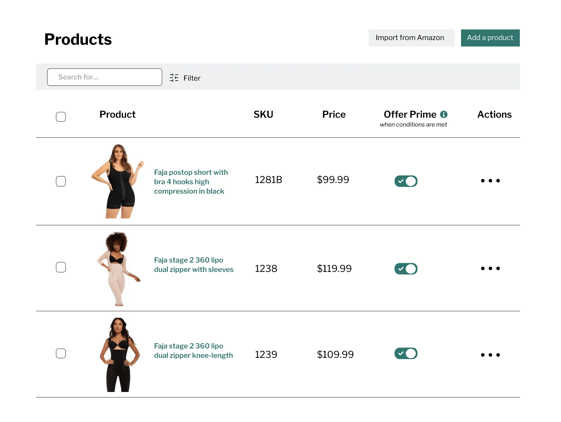Screen dimensions: 561x422
Task: Click inside the search field
Action: coord(104,77)
